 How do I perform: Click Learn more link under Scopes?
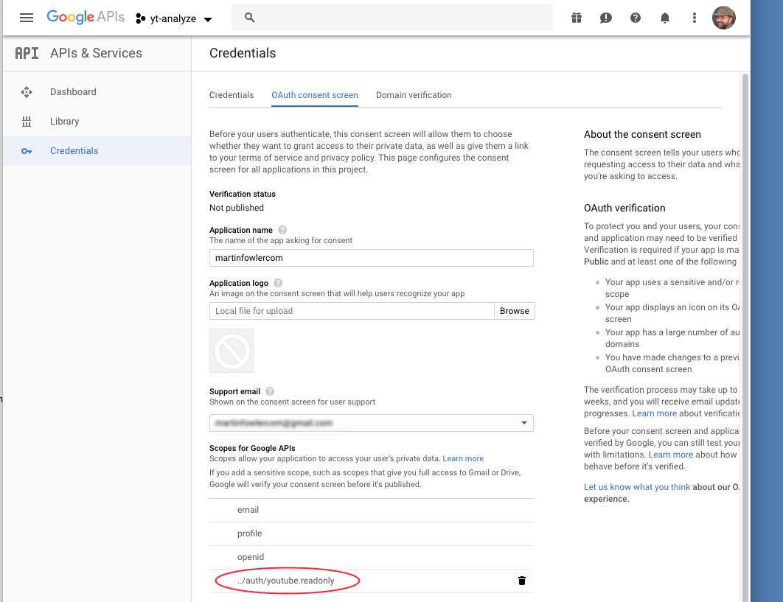463,458
